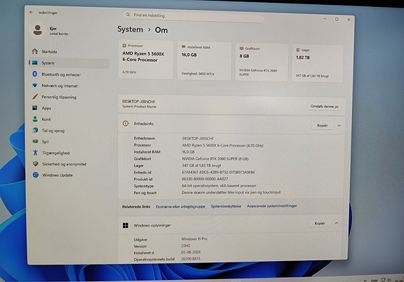Open Sikkerhed og anonymitet shield icon

click(36, 163)
